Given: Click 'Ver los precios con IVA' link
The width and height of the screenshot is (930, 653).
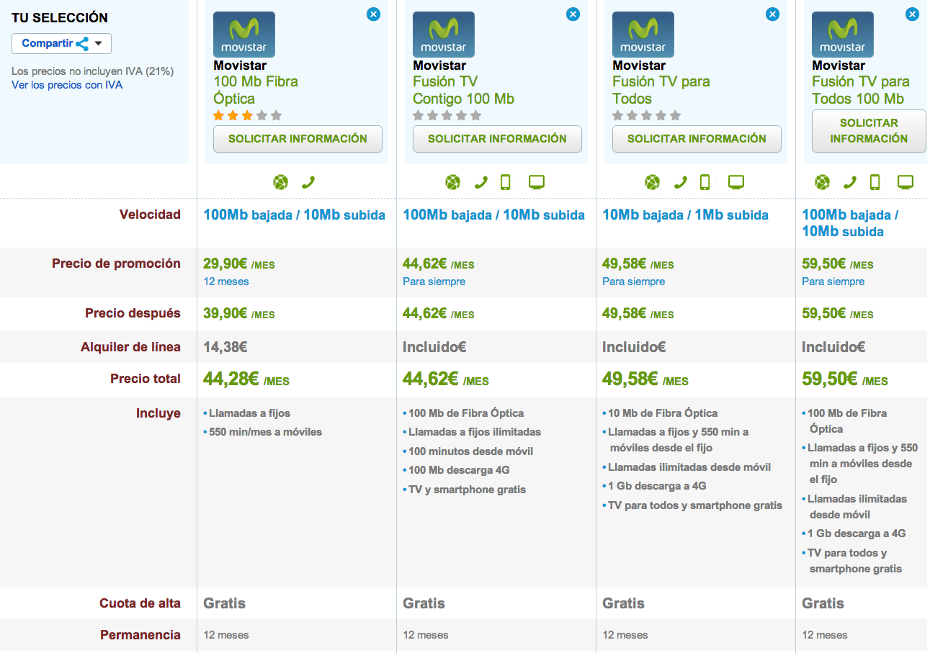Looking at the screenshot, I should point(67,85).
